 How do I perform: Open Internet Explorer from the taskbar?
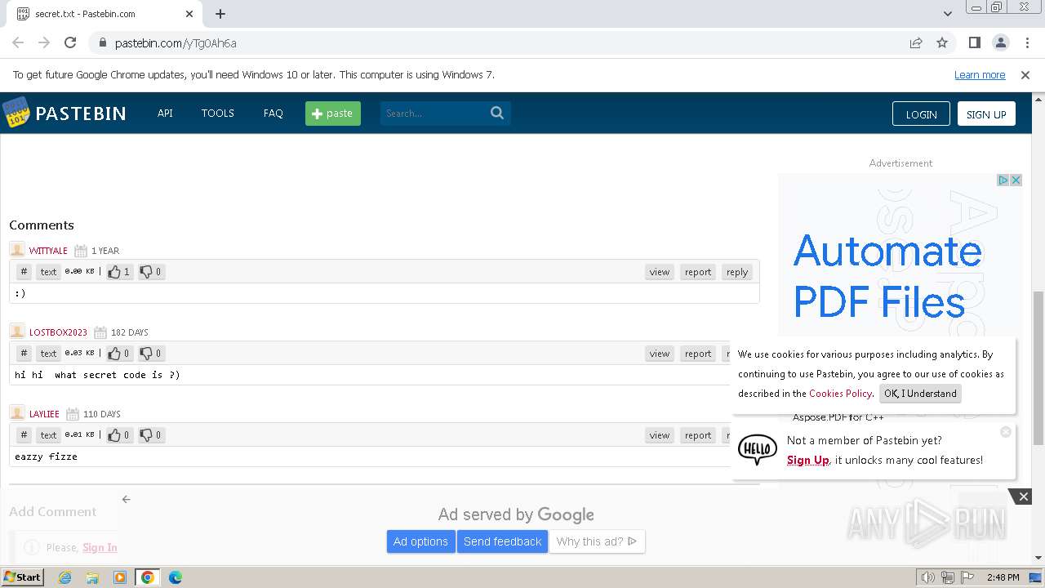[64, 577]
